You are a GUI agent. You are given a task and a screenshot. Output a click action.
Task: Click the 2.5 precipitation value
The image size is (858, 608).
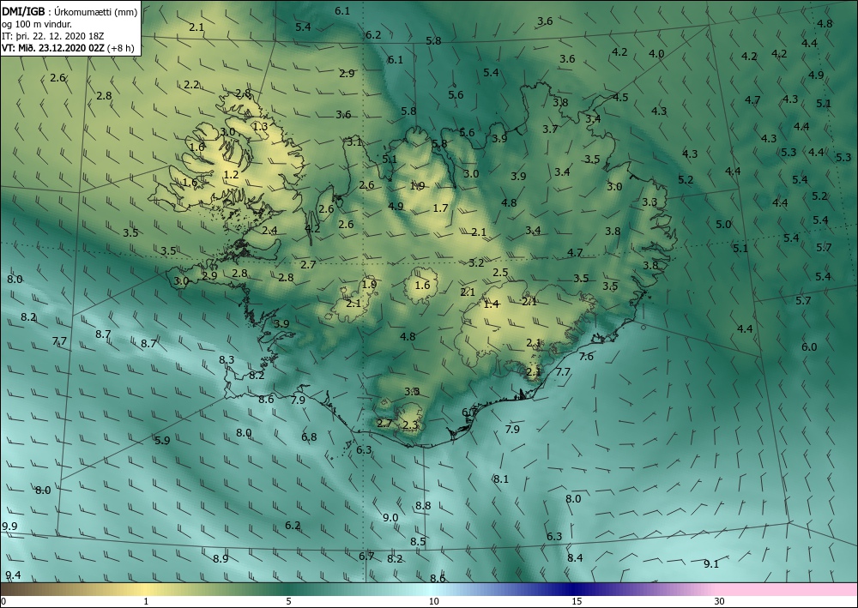pos(500,273)
